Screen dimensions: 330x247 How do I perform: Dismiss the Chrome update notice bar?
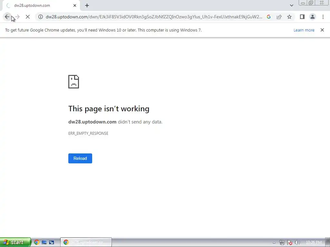(x=322, y=30)
